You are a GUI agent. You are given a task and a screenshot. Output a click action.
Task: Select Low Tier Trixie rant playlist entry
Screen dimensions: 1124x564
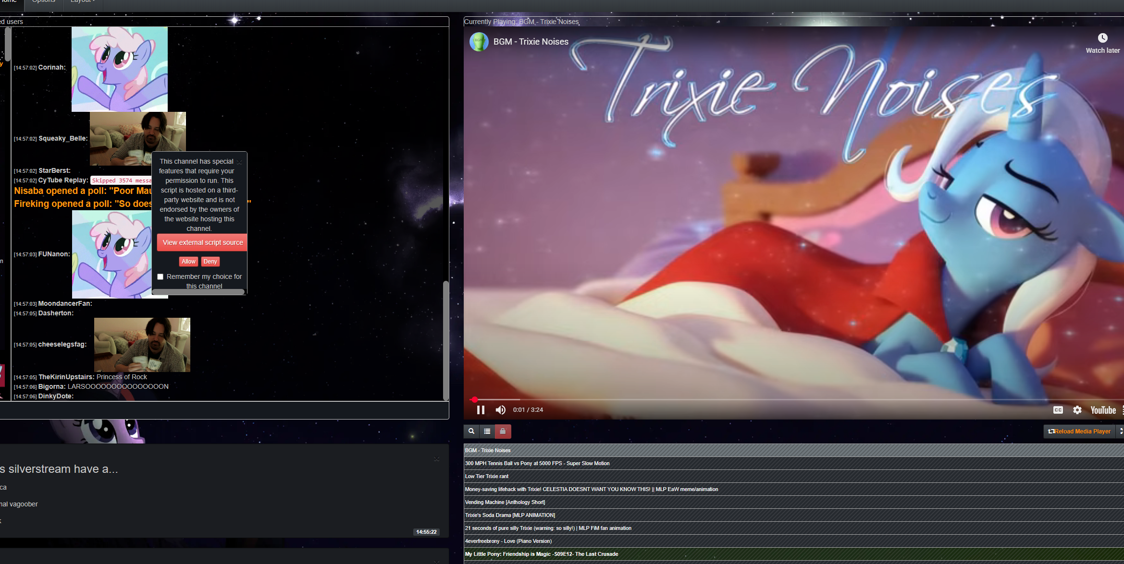487,476
